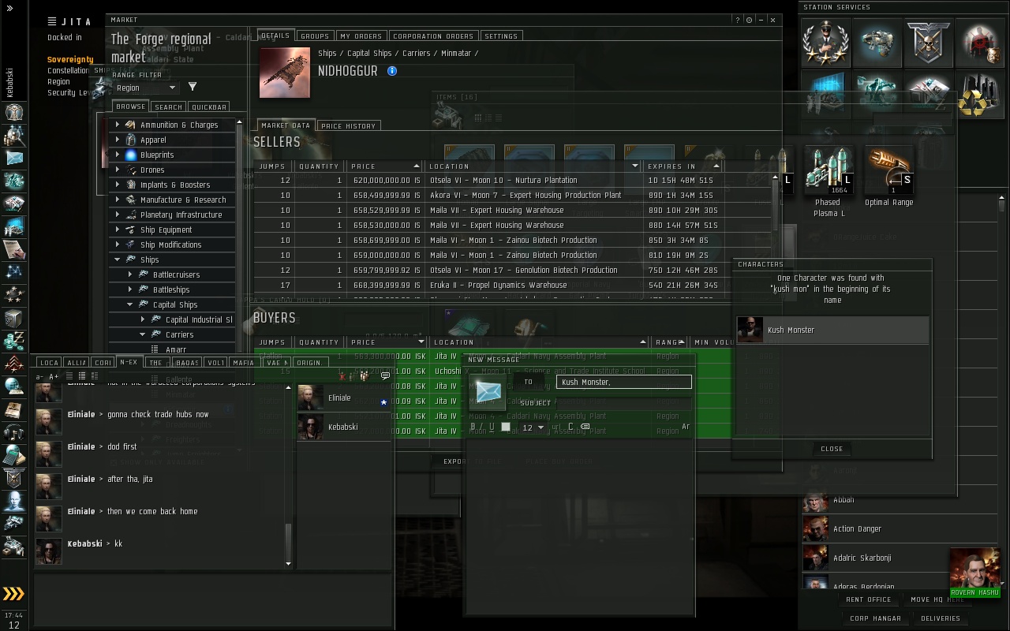Select the Optimal Range script item
1010x631 pixels.
coord(888,177)
